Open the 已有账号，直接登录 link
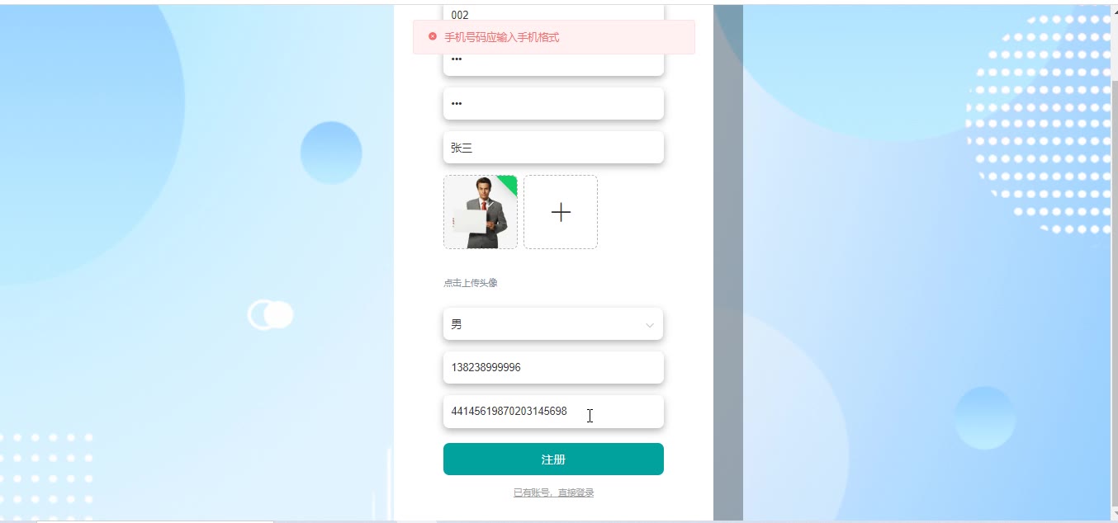Image resolution: width=1118 pixels, height=523 pixels. [x=553, y=492]
